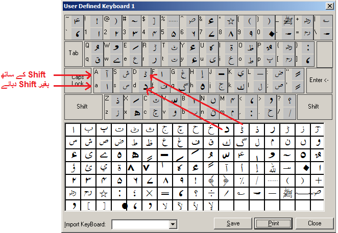Select the shifted S slot showing Sheen
Viewport: 338px width, 233px height.
click(126, 74)
